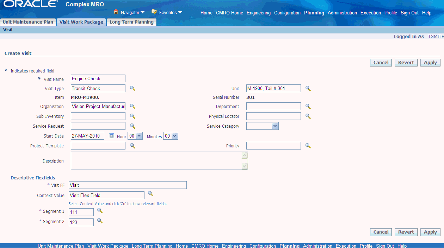
Task: Click footer Visit Work Package link
Action: [x=108, y=246]
